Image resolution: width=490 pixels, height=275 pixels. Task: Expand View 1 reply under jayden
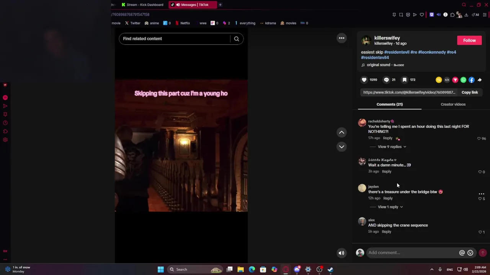(x=390, y=207)
